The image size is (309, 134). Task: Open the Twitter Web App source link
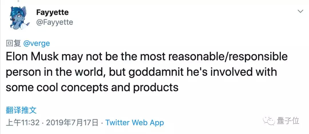tap(134, 123)
